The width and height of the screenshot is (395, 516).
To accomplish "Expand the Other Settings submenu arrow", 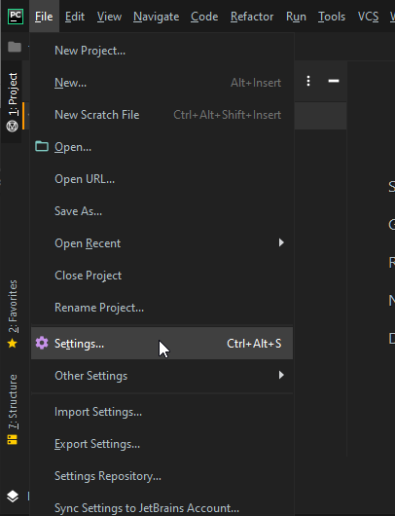I will [281, 375].
